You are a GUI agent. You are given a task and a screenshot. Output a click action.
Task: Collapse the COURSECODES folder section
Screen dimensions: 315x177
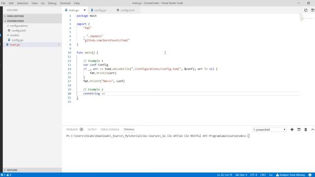[x=32, y=21]
